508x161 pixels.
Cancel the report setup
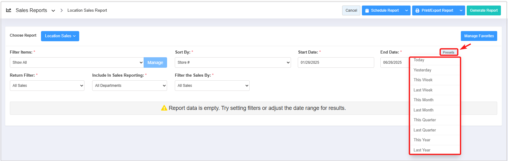coord(351,10)
